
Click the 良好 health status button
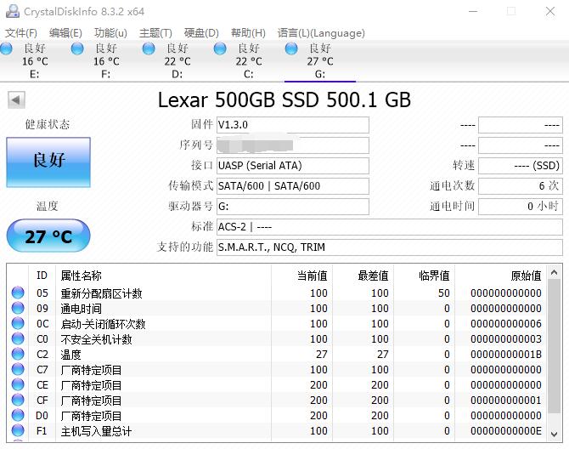pos(48,162)
